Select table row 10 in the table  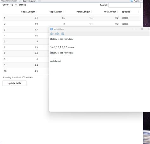(x=26, y=71)
